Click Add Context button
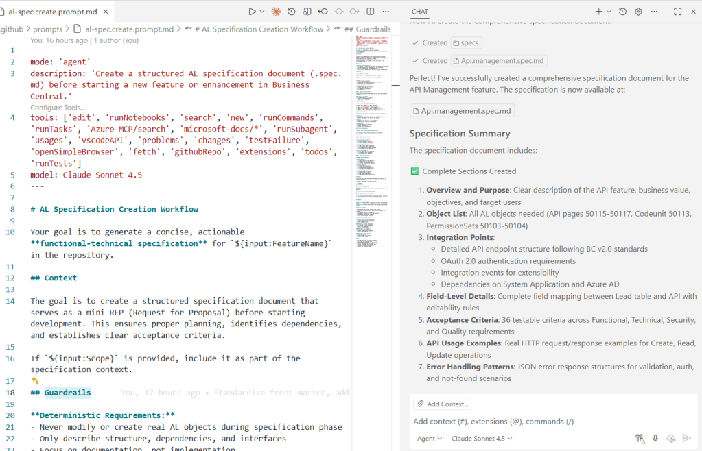Viewport: 702px width, 451px height. [443, 404]
